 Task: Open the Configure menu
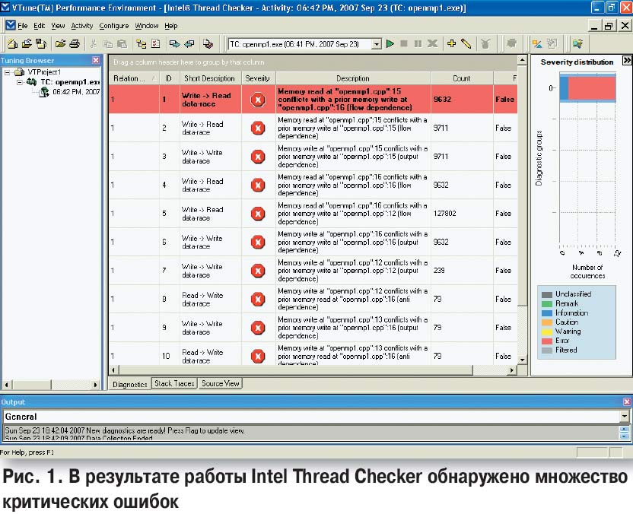click(114, 26)
